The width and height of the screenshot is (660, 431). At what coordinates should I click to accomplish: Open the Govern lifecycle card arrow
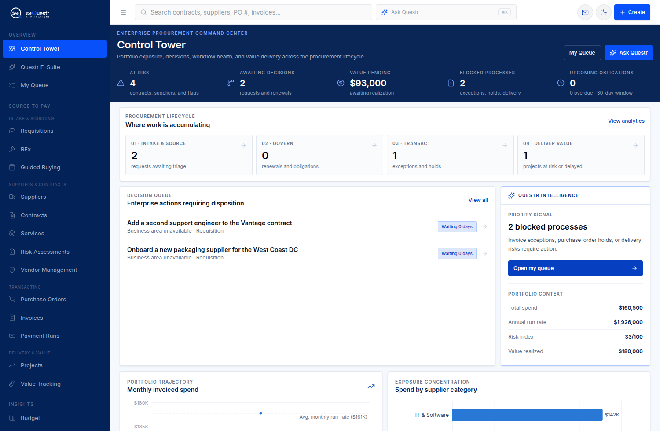point(374,146)
